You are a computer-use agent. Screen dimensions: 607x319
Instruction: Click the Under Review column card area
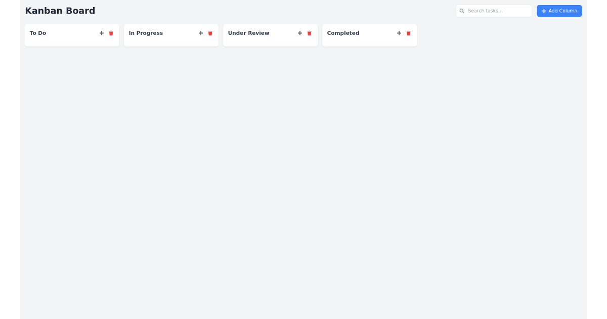coord(270,41)
